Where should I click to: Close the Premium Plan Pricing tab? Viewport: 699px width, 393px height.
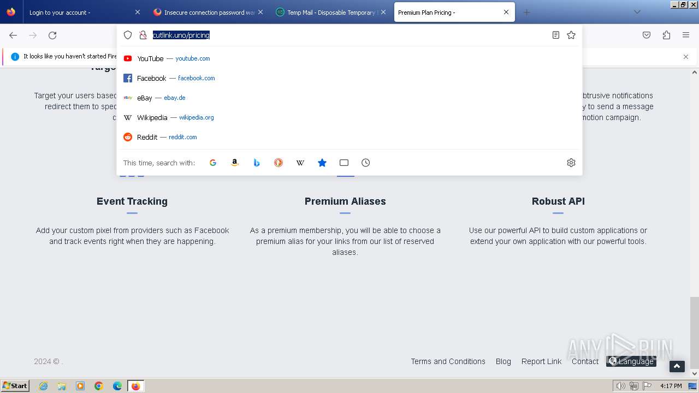click(506, 12)
